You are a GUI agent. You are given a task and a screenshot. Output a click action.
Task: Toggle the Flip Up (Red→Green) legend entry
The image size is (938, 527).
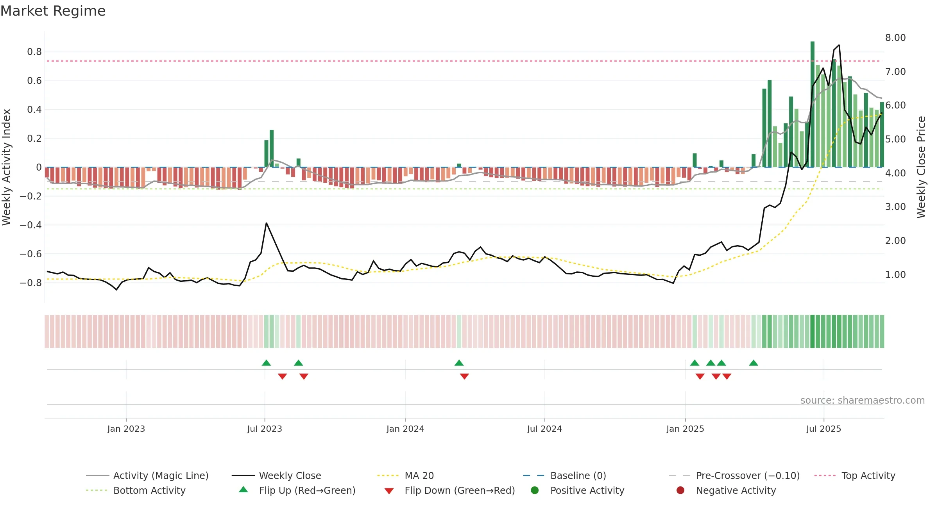297,490
